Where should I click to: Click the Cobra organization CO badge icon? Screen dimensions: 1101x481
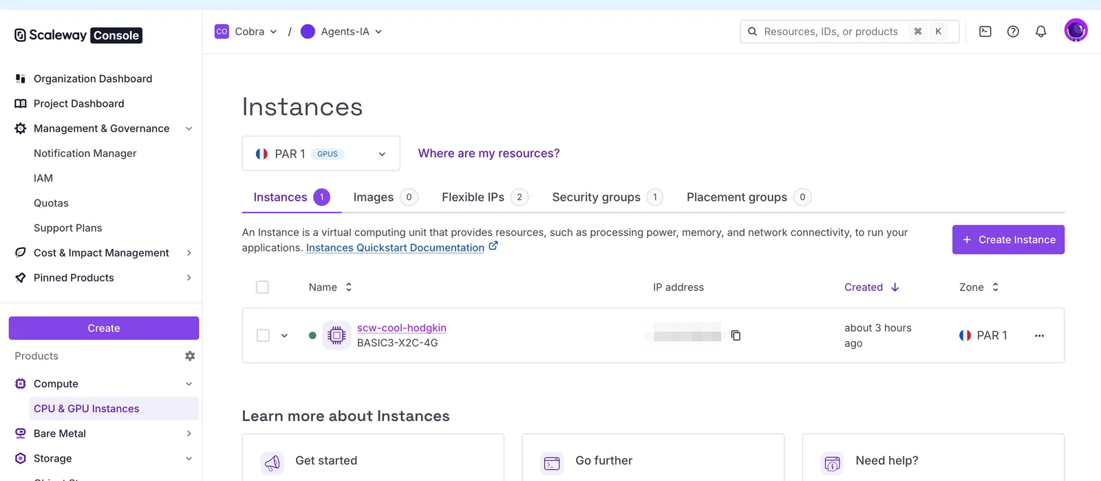coord(222,32)
